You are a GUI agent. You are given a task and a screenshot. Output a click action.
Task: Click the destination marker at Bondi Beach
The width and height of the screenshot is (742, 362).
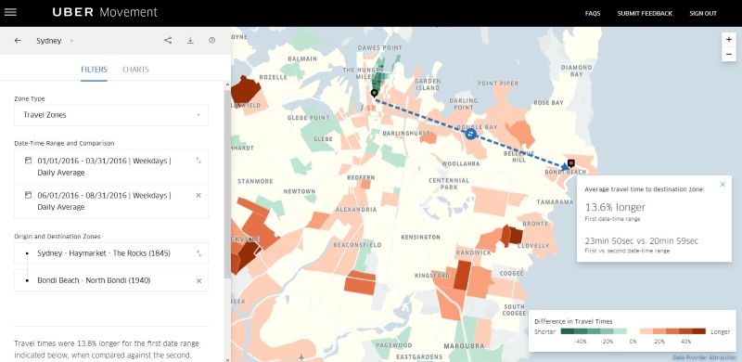(570, 163)
